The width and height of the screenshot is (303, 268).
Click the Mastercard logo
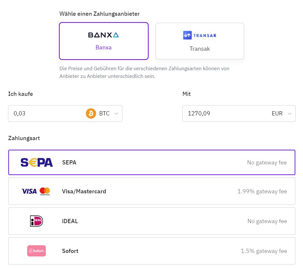(45, 191)
